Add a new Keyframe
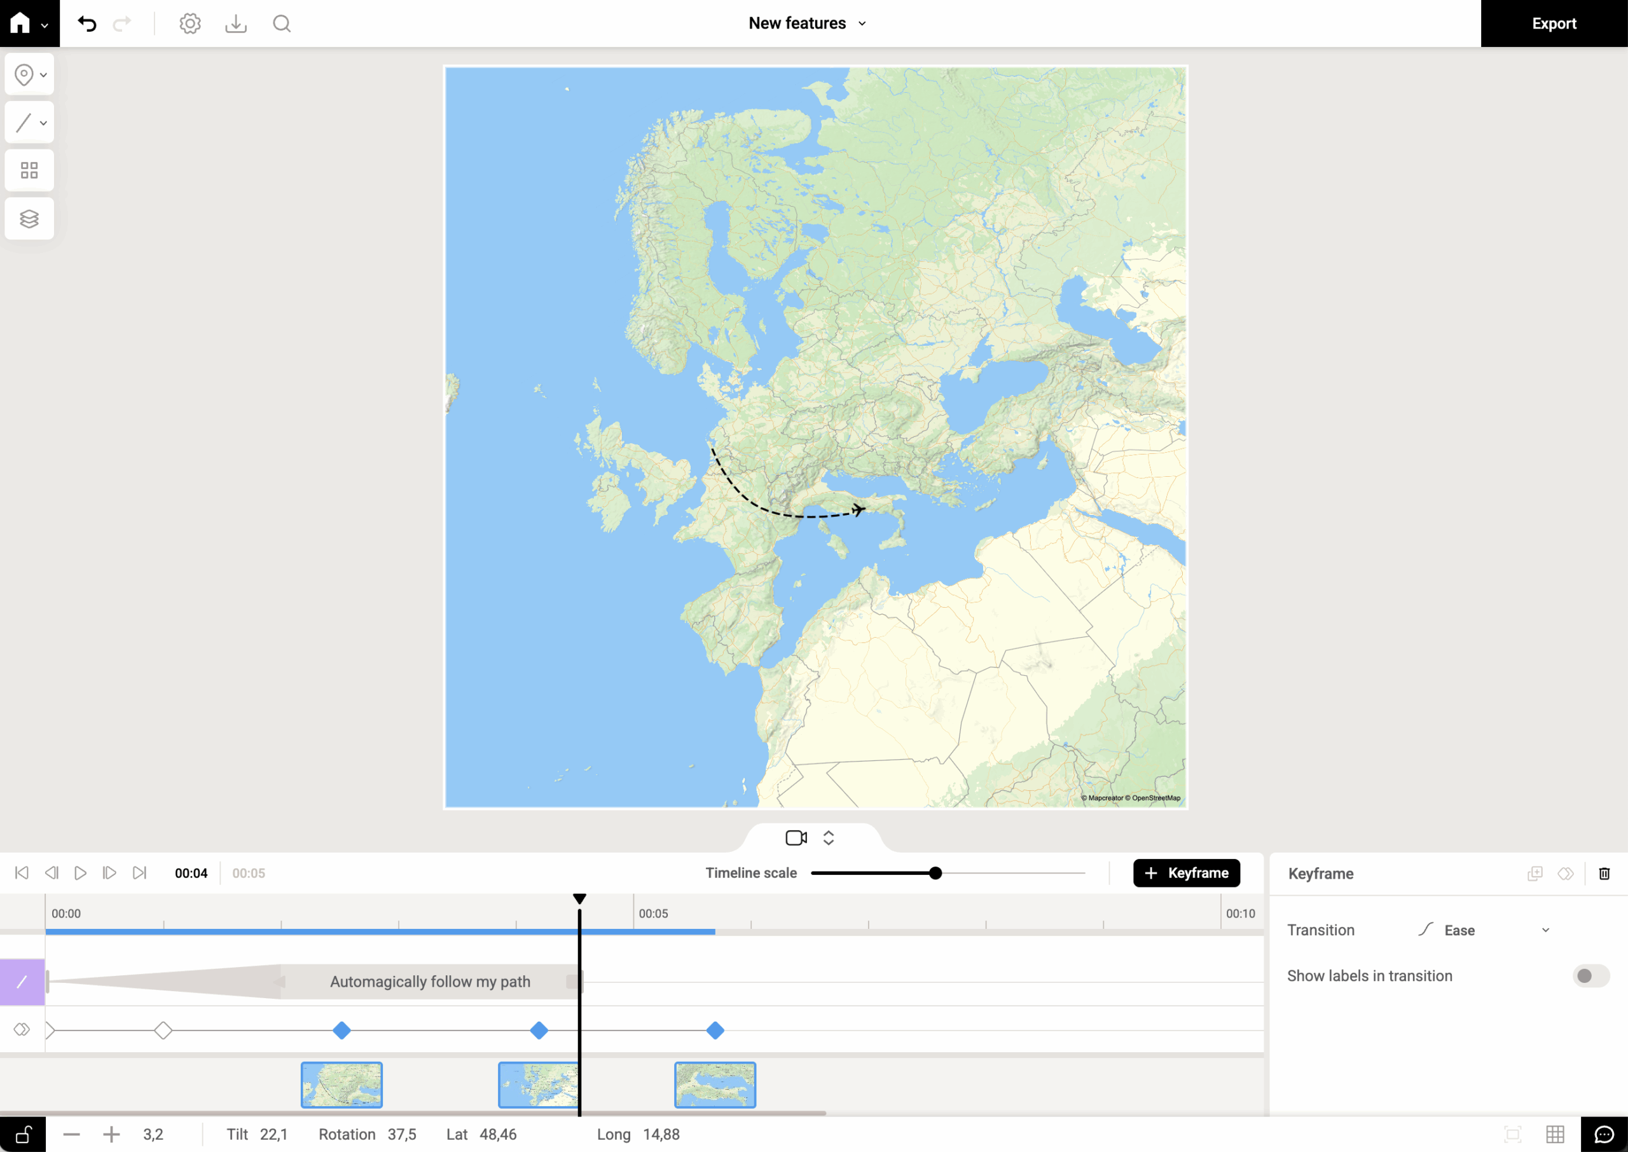Screen dimensions: 1628x1152 [1186, 874]
